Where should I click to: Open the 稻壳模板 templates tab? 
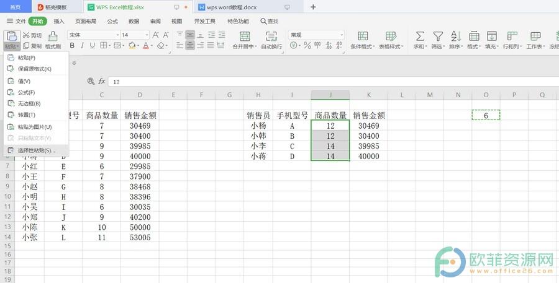tap(57, 7)
